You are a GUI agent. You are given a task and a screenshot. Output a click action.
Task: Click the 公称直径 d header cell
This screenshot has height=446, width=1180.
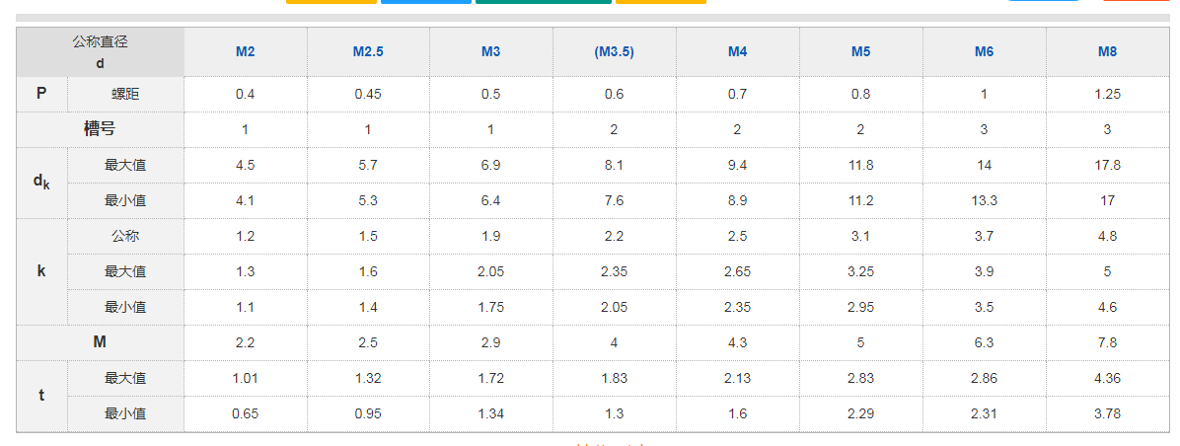[100, 52]
